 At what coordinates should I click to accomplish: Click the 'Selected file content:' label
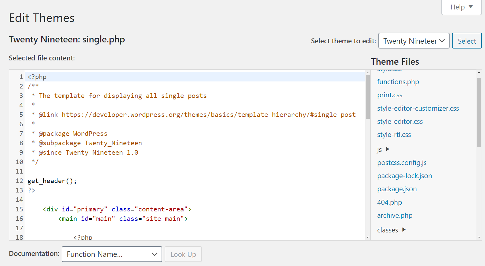click(x=42, y=58)
